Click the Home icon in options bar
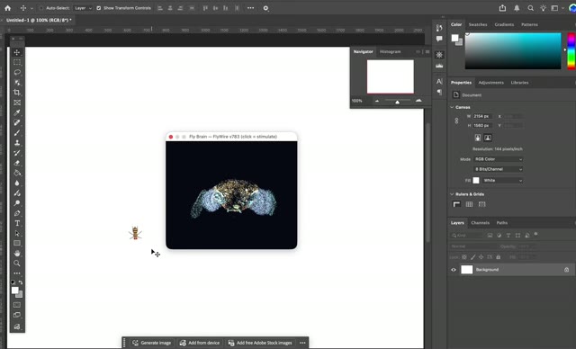 pyautogui.click(x=8, y=8)
